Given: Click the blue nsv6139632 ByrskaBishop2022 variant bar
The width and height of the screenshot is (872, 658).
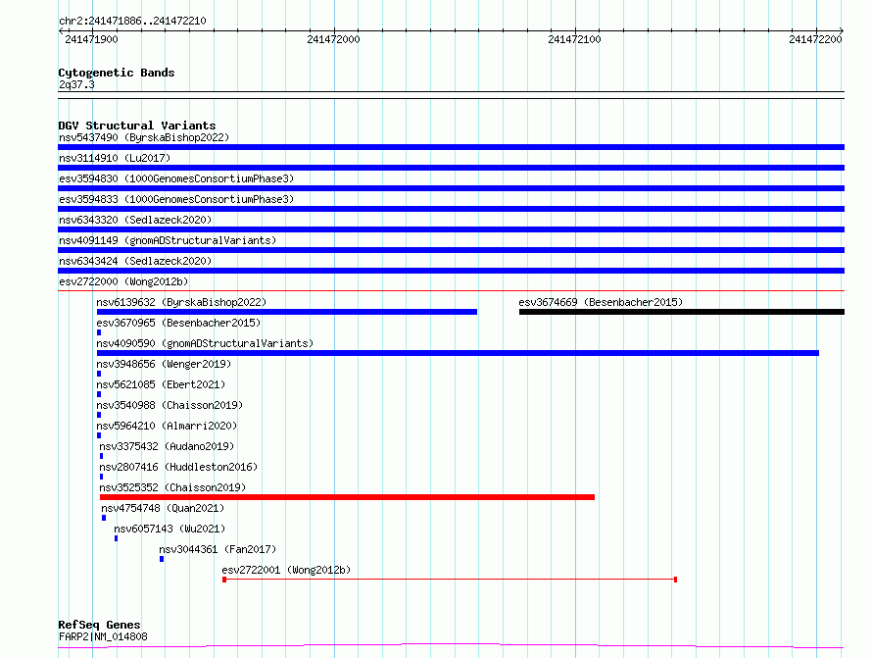Looking at the screenshot, I should click(x=286, y=312).
